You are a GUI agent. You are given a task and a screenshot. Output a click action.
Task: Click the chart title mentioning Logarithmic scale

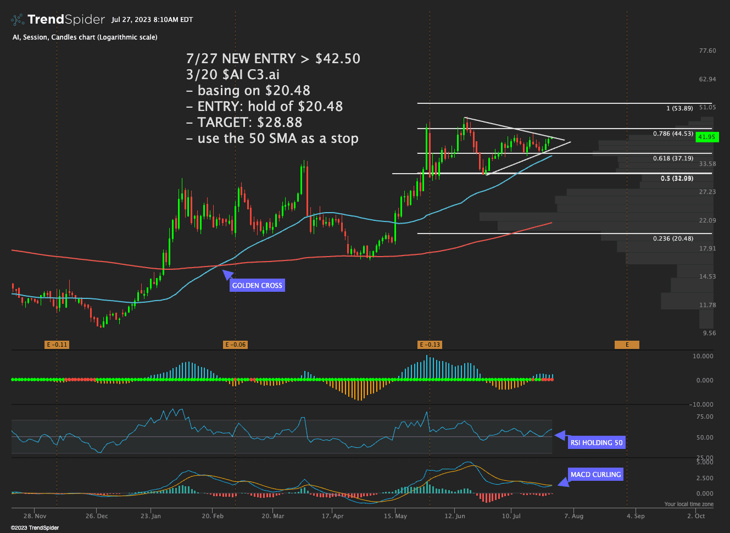click(x=85, y=37)
